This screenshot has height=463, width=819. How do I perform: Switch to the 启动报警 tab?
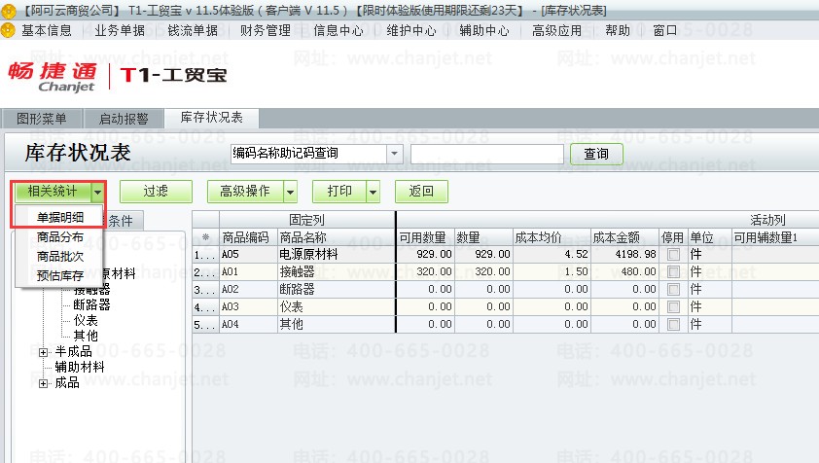coord(124,119)
